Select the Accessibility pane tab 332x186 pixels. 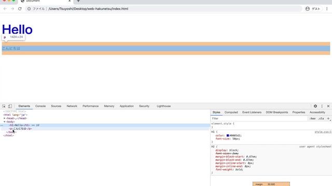(x=317, y=113)
